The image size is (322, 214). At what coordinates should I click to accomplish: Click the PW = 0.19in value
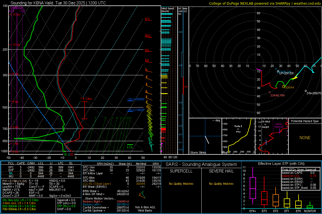coord(14,181)
